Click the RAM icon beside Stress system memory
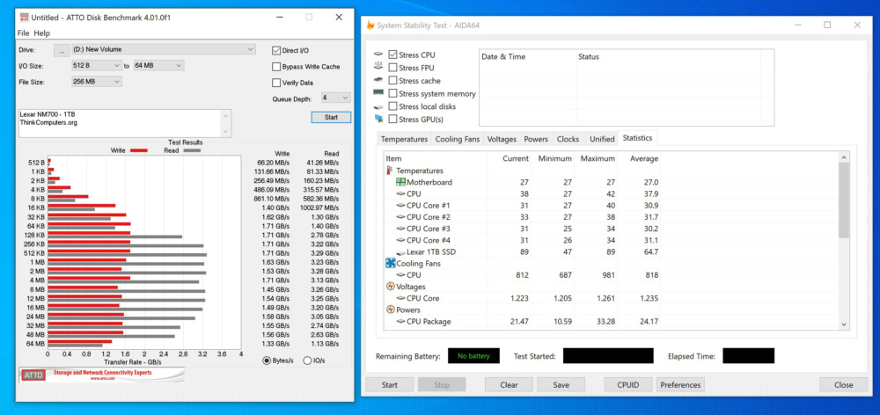This screenshot has width=880, height=415. click(378, 93)
